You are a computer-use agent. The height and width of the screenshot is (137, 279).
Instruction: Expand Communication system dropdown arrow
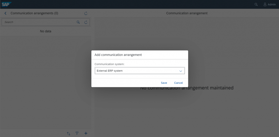(x=181, y=71)
